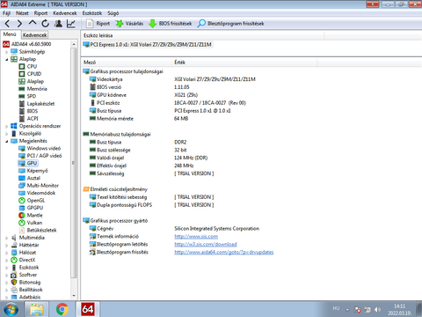The height and width of the screenshot is (317, 422).
Task: Select the PCI Express XGI Volari device row
Action: pyautogui.click(x=147, y=45)
